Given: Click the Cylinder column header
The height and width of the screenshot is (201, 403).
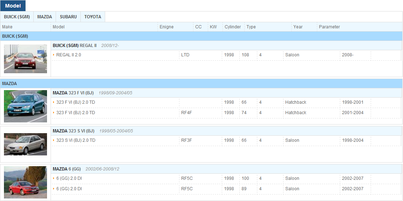Looking at the screenshot, I should click(x=233, y=27).
